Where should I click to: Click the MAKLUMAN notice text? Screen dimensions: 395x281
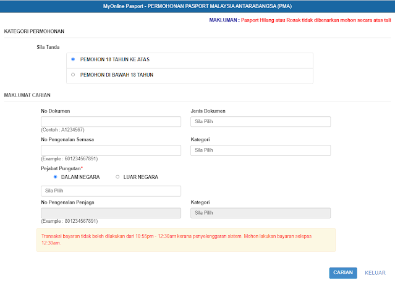[x=300, y=20]
